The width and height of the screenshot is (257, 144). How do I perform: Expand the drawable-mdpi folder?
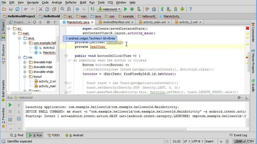(25, 67)
